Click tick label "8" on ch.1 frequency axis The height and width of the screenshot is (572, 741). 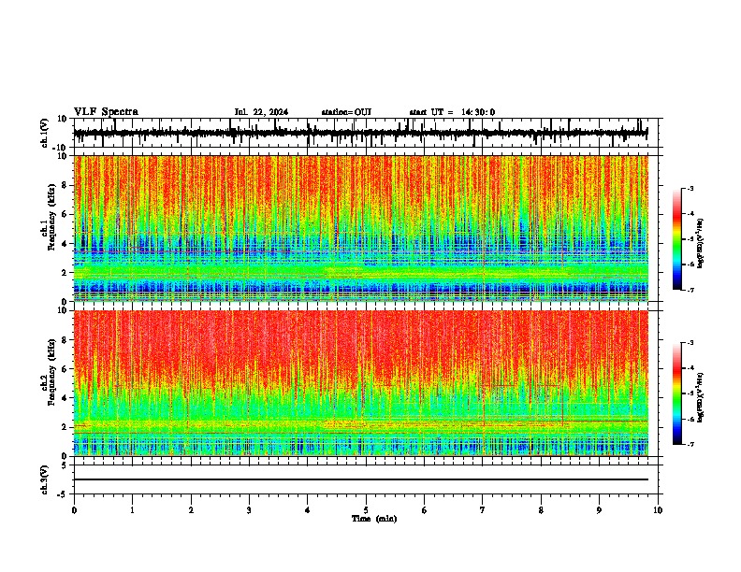(x=65, y=185)
